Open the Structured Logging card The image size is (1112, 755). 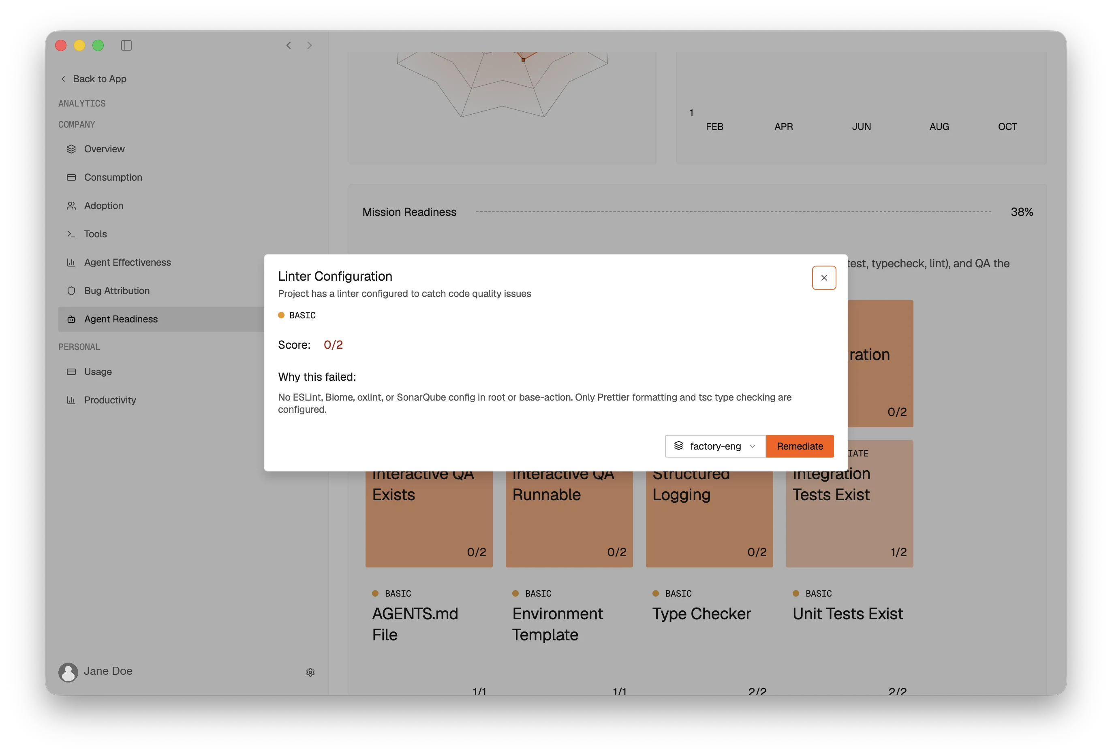click(709, 518)
